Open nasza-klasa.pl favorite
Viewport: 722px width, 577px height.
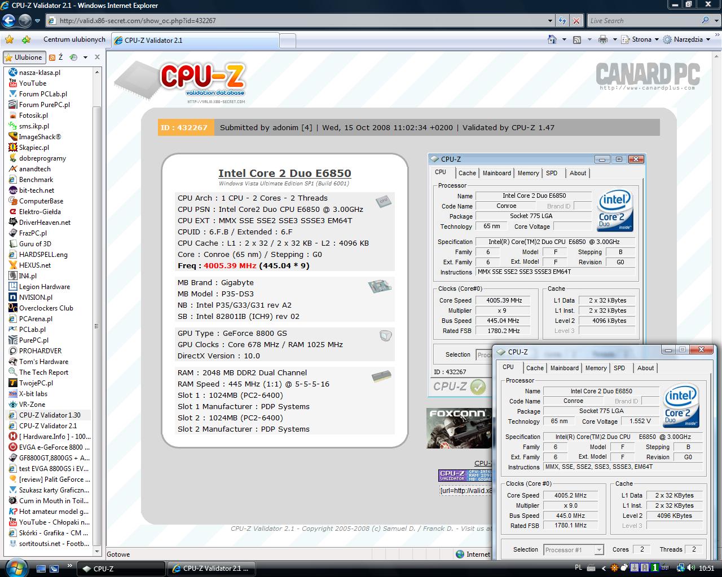(x=39, y=72)
